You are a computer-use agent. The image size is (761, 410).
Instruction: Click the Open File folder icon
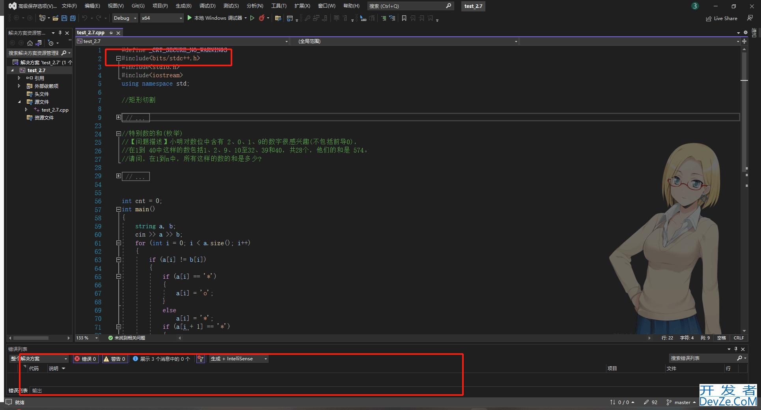(56, 18)
